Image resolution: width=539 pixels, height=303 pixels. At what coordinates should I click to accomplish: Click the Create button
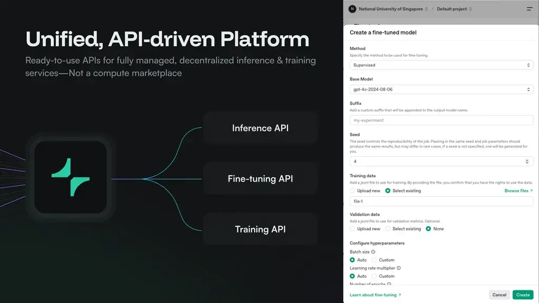coord(523,295)
